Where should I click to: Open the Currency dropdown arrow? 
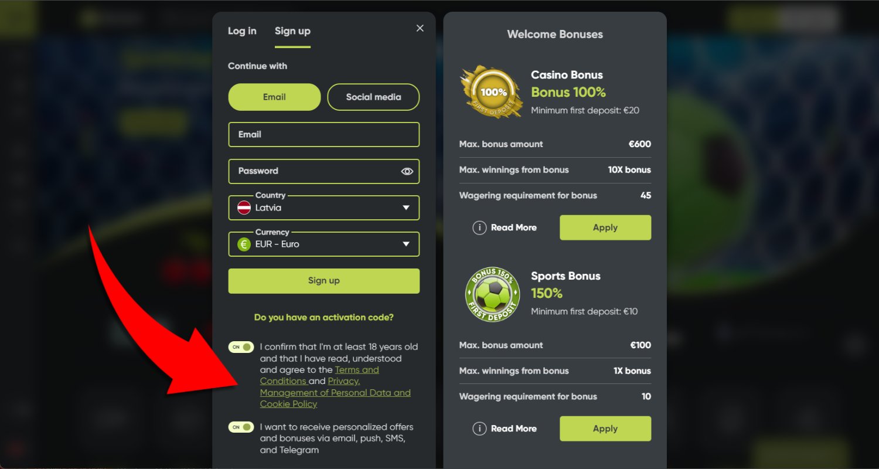pos(406,244)
